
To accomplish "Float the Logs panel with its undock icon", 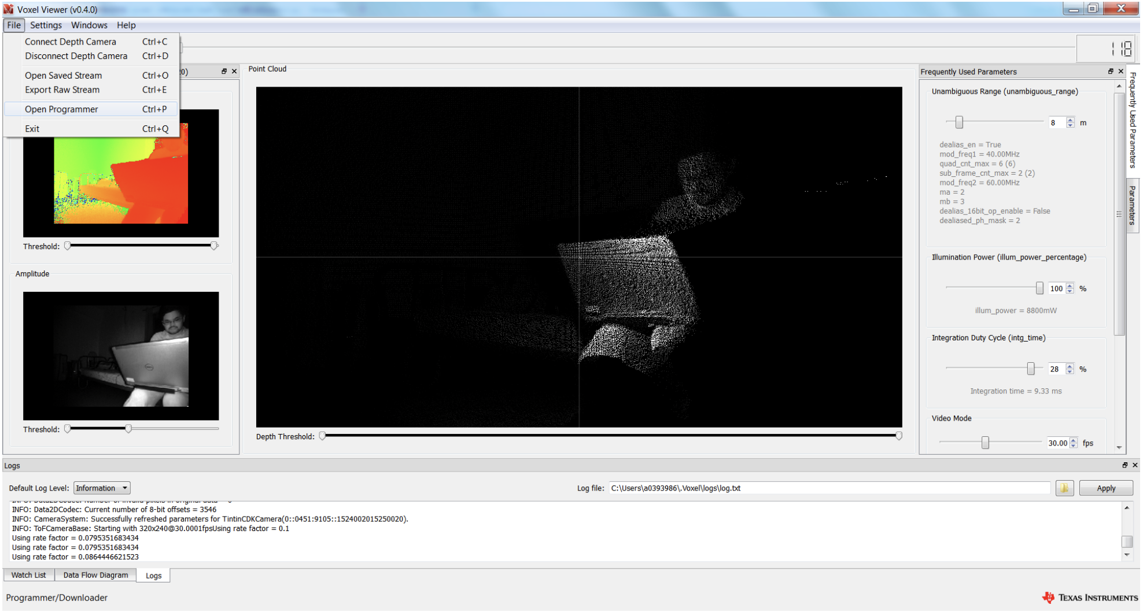I will (x=1125, y=465).
